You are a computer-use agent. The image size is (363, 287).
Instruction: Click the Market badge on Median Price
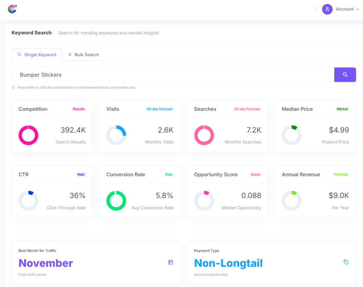click(342, 109)
